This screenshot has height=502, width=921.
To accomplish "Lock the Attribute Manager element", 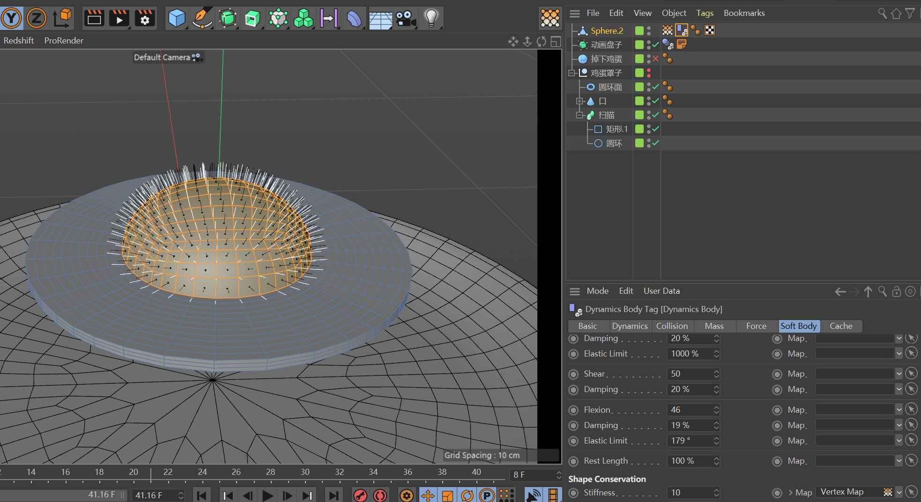I will click(896, 291).
